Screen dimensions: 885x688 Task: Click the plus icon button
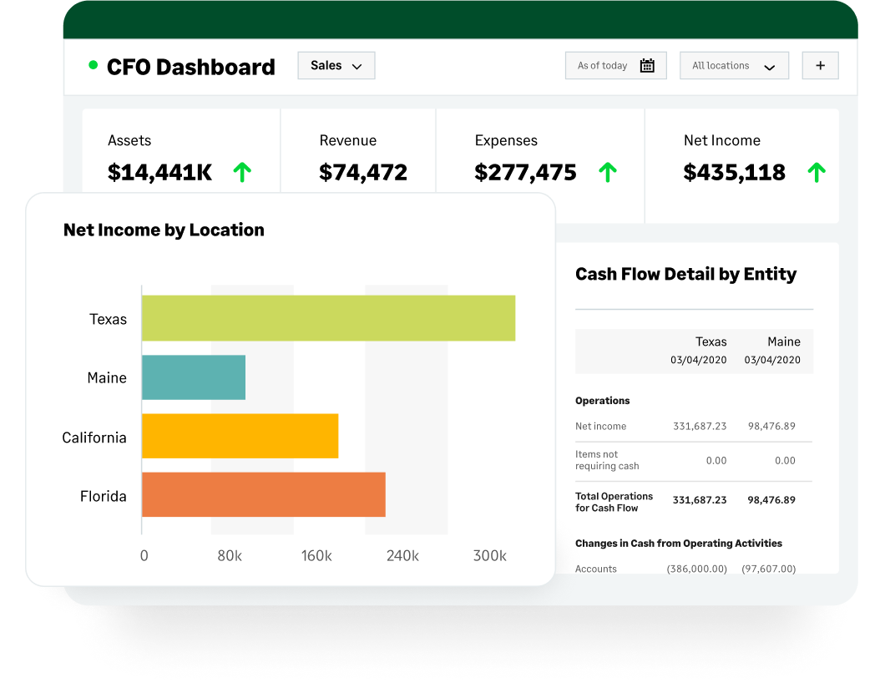point(820,66)
